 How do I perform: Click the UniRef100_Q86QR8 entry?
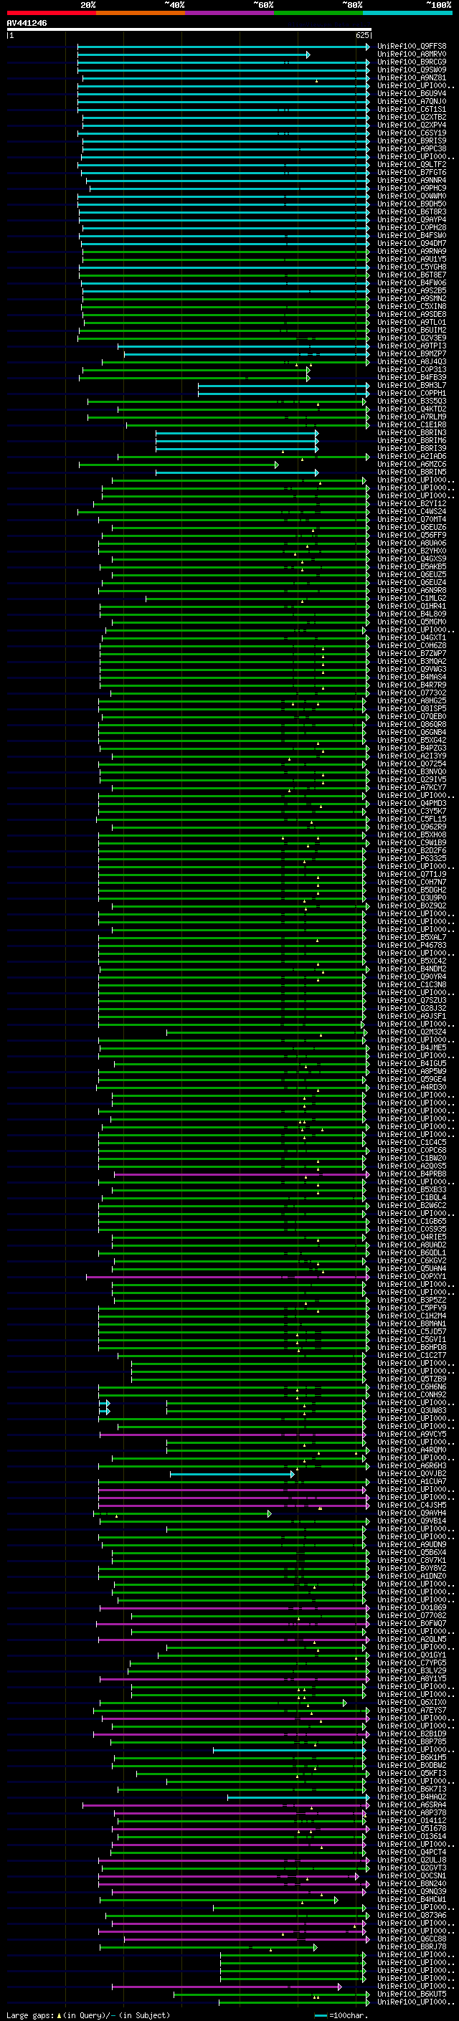tap(412, 724)
